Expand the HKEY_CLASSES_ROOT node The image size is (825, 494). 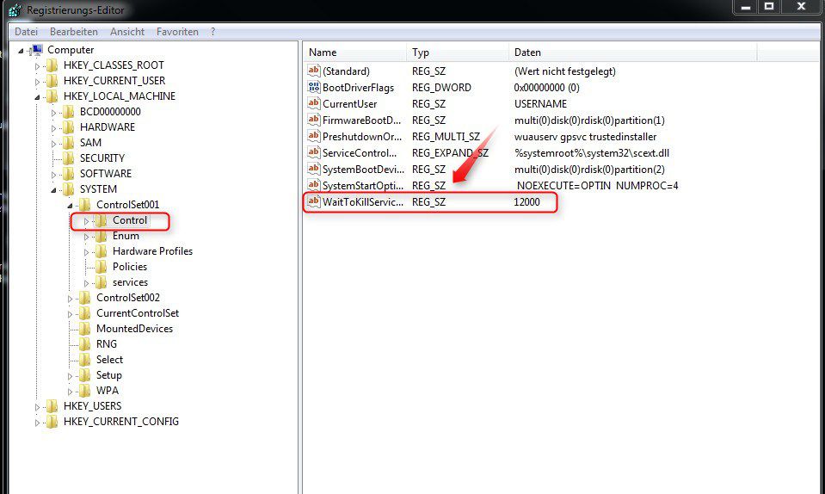[37, 66]
